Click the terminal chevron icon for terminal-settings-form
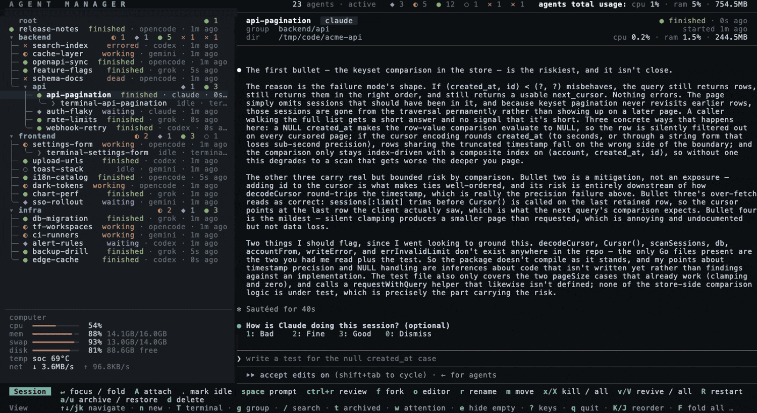 [x=39, y=153]
